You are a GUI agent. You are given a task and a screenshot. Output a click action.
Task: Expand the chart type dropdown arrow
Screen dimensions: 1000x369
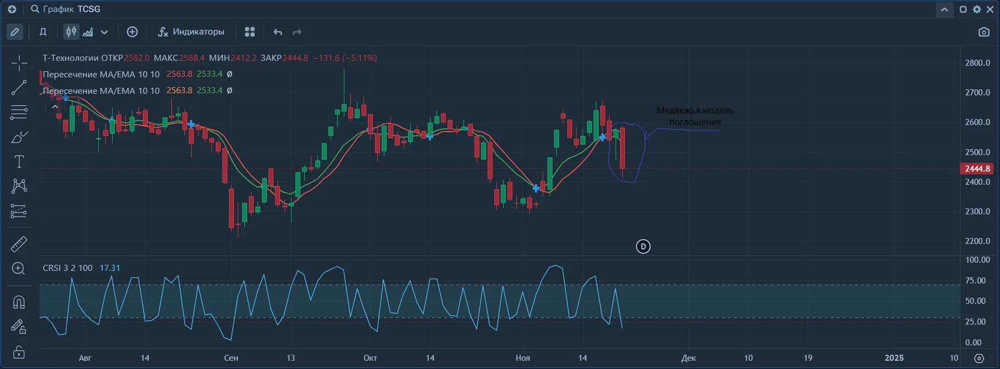(104, 32)
